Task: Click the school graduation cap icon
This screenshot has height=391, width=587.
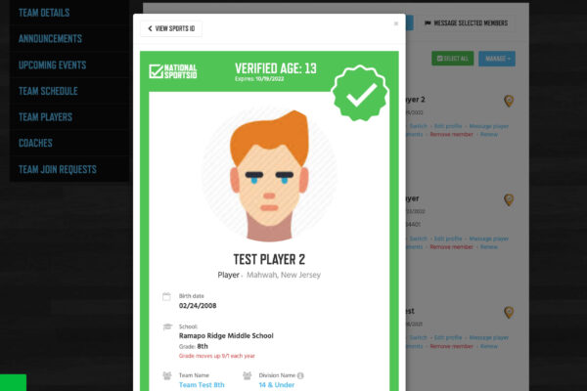Action: [x=167, y=327]
